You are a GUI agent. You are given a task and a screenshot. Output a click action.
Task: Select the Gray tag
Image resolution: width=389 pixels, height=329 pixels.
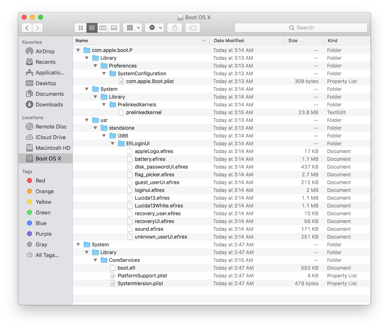coord(45,245)
